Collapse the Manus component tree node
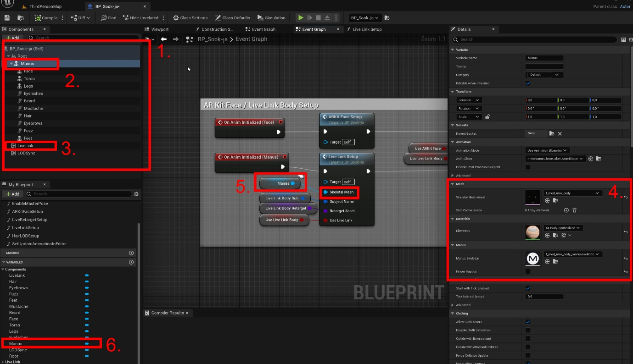Screen dimensions: 633x364 [11, 64]
